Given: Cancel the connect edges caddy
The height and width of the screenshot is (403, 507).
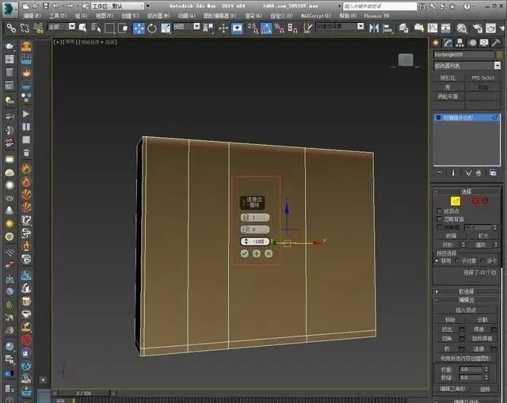Looking at the screenshot, I should click(269, 253).
